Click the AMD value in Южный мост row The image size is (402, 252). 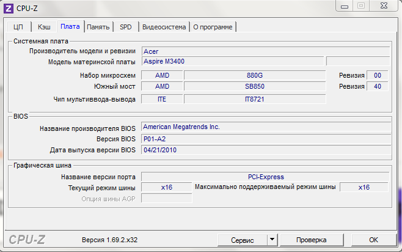[162, 86]
